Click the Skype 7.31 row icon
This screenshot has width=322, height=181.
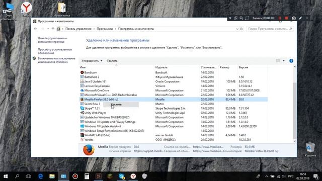coord(82,109)
